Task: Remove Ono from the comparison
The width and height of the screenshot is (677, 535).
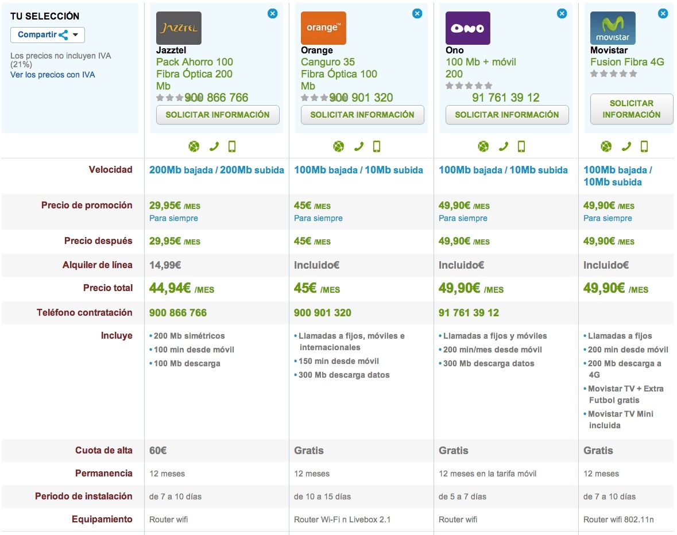Action: [x=562, y=13]
